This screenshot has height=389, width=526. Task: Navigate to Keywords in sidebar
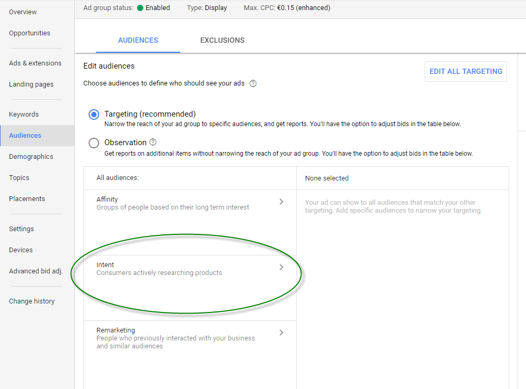tap(24, 115)
